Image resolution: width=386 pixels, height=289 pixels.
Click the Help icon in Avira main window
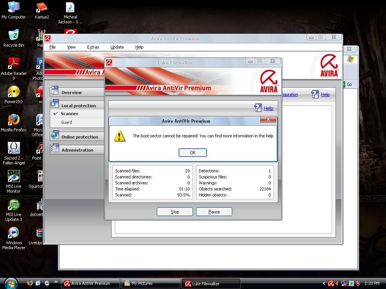click(315, 94)
